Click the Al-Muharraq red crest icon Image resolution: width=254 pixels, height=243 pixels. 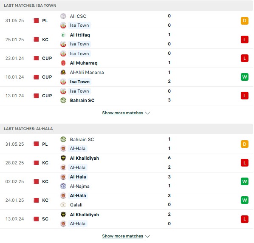[x=63, y=63]
